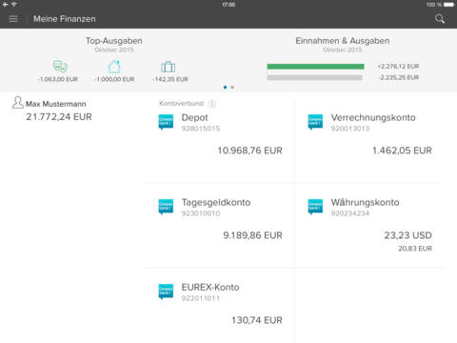Tap the Einnahmen & Ausgaben heading
The width and height of the screenshot is (457, 343).
(343, 41)
